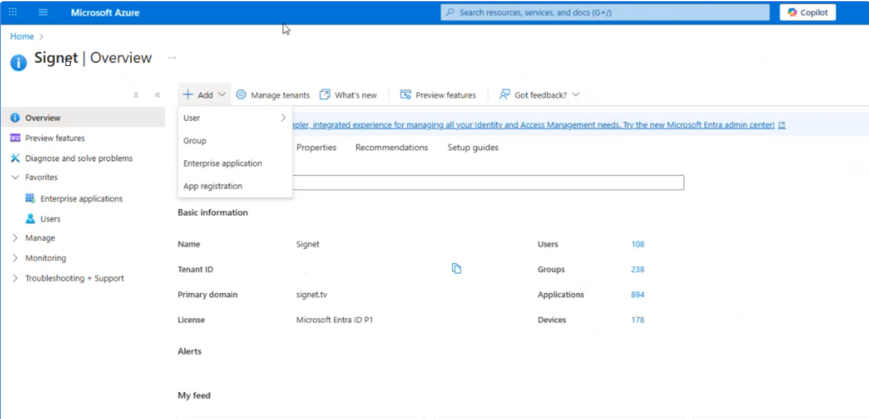The image size is (869, 419).
Task: Click the Troubleshooting + Support label
Action: pyautogui.click(x=74, y=278)
